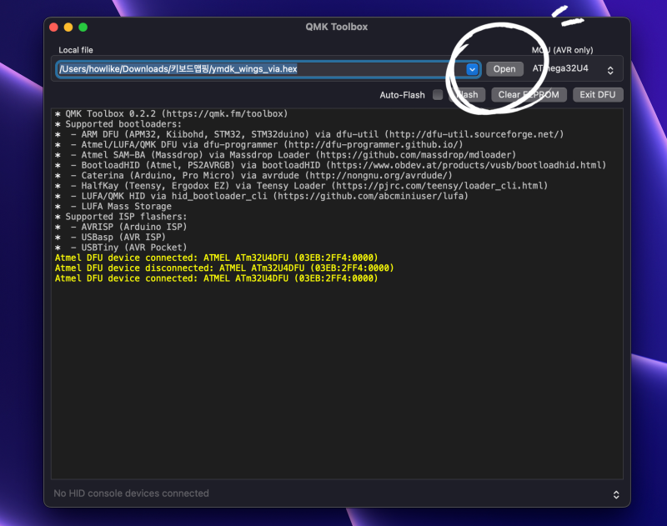Open the ATmega32U4 MCU selector

(x=573, y=69)
